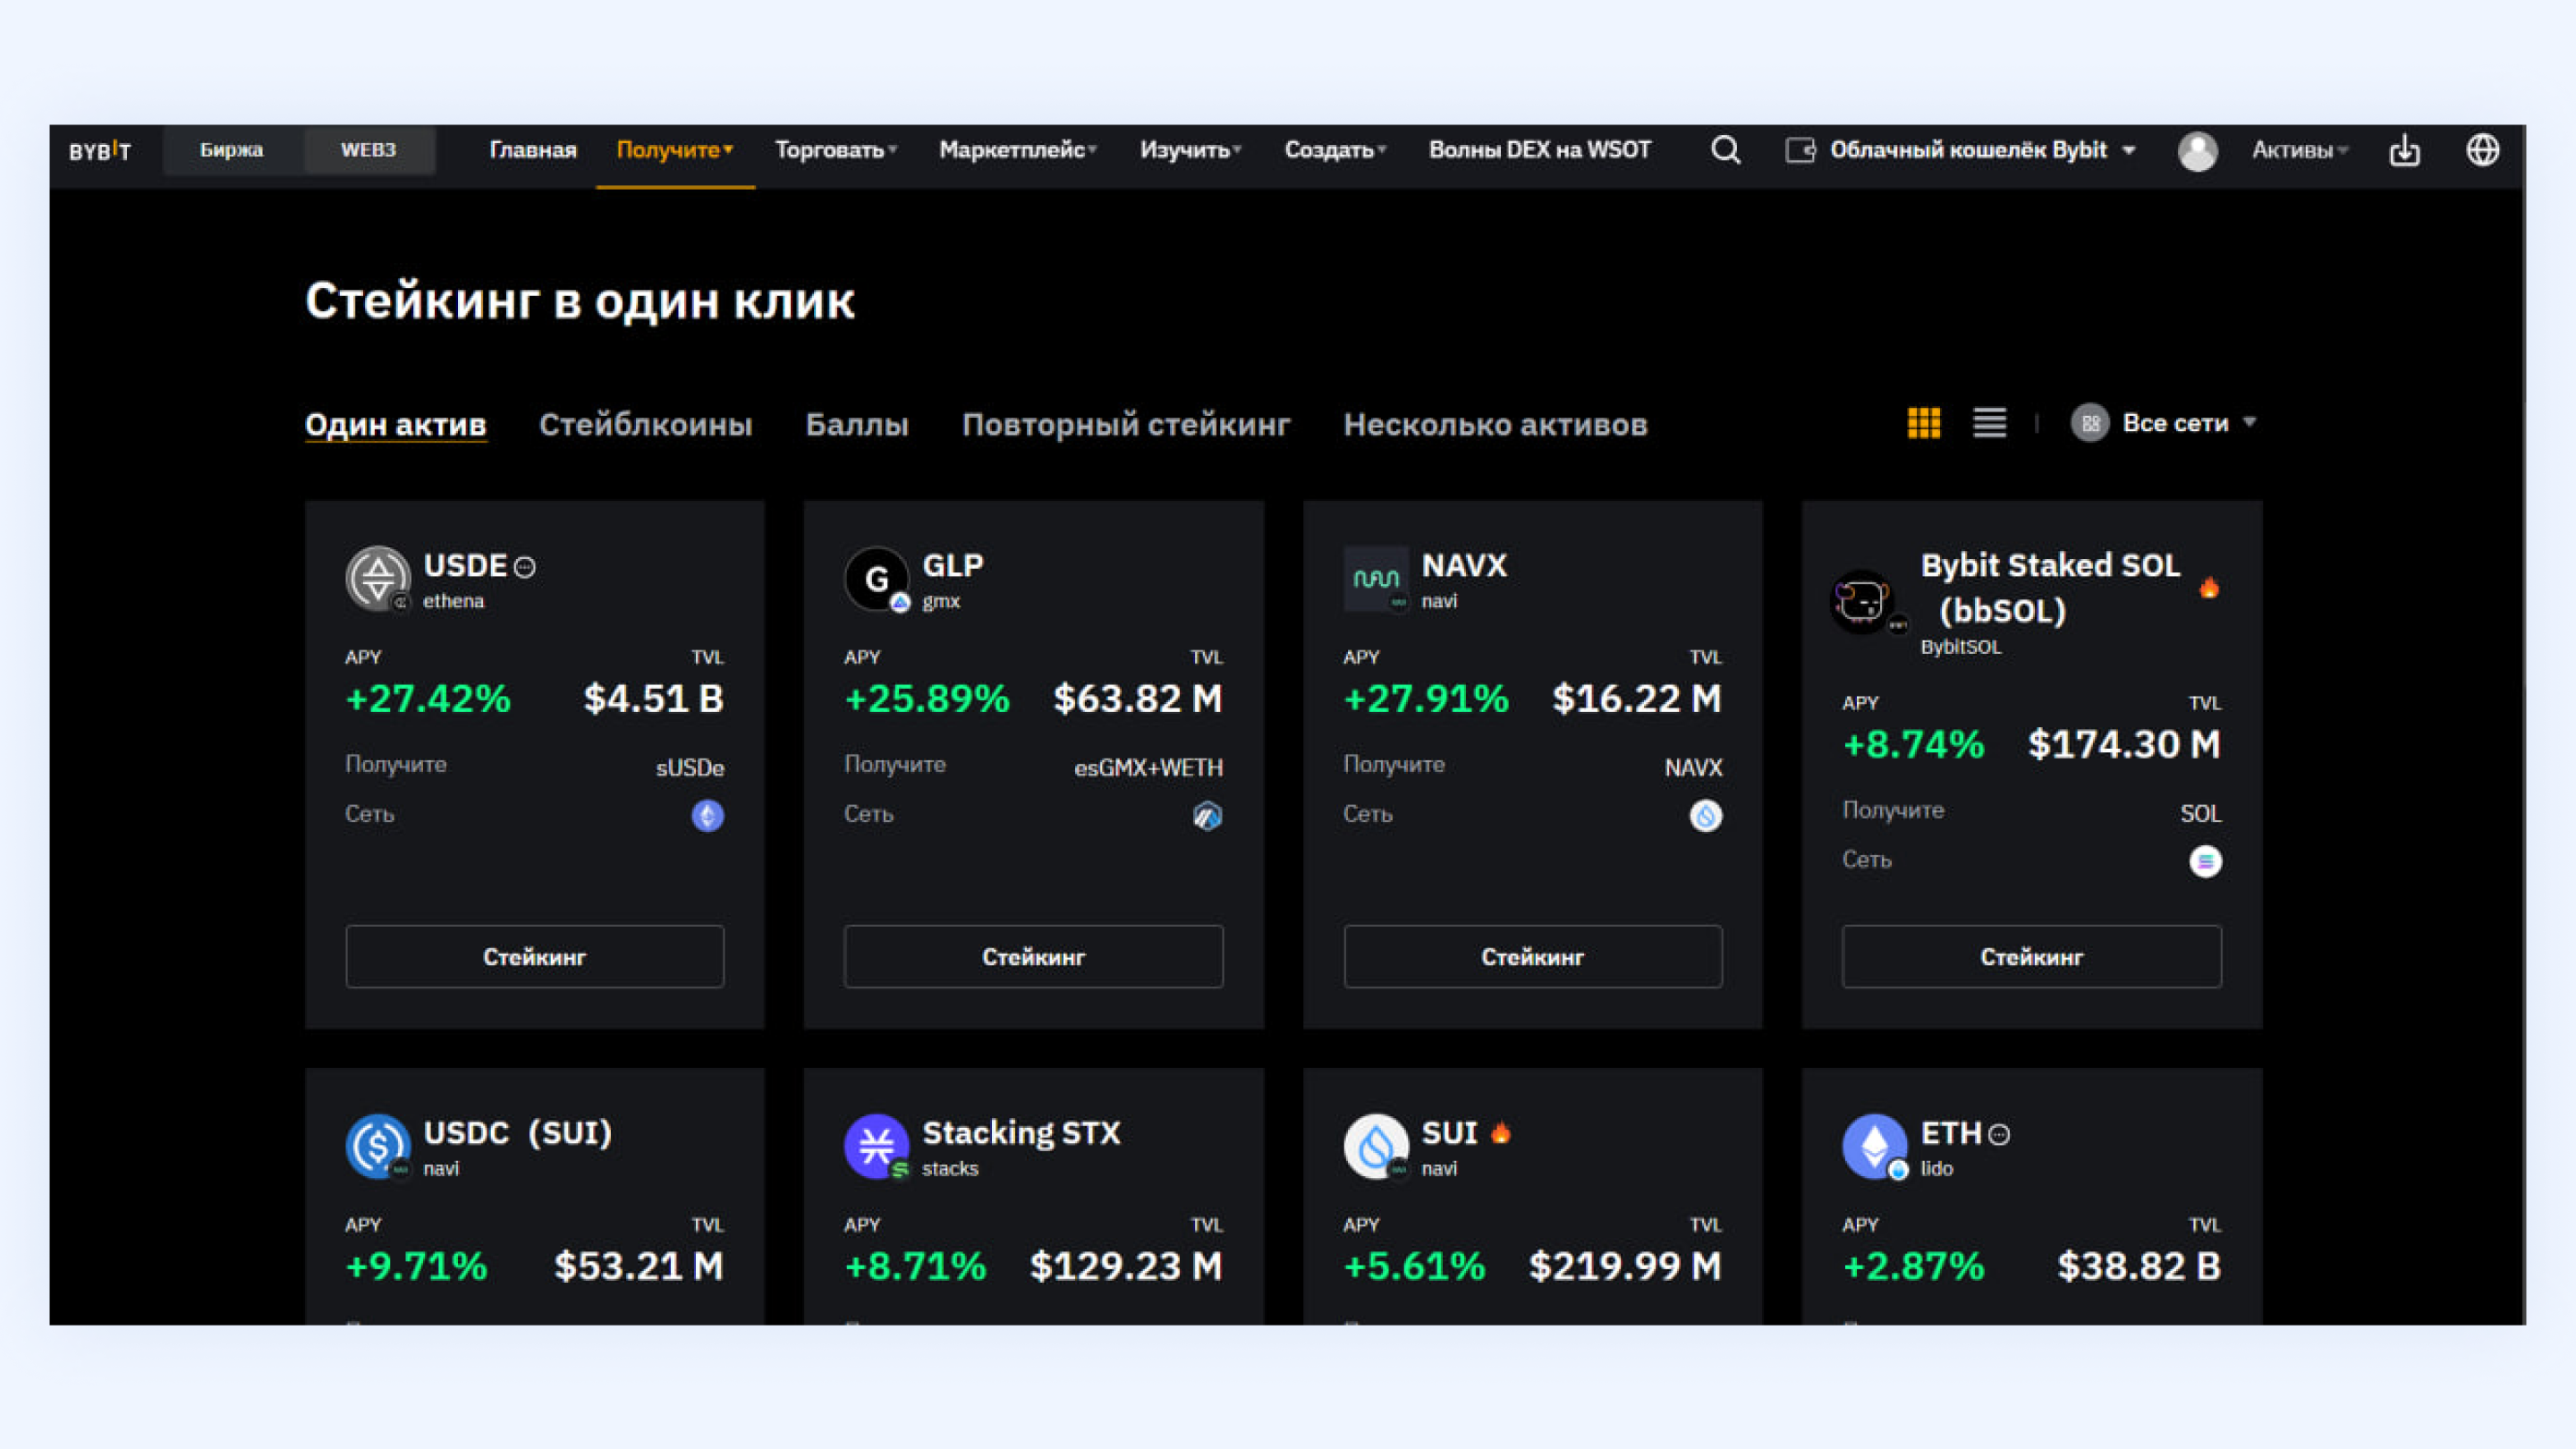Click Стейкинг button on NAVX card

pos(1533,957)
